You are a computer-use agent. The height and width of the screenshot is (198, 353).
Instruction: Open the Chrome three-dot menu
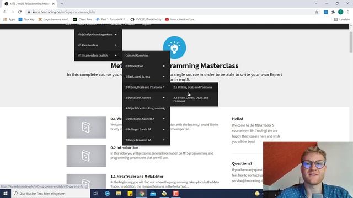348,12
